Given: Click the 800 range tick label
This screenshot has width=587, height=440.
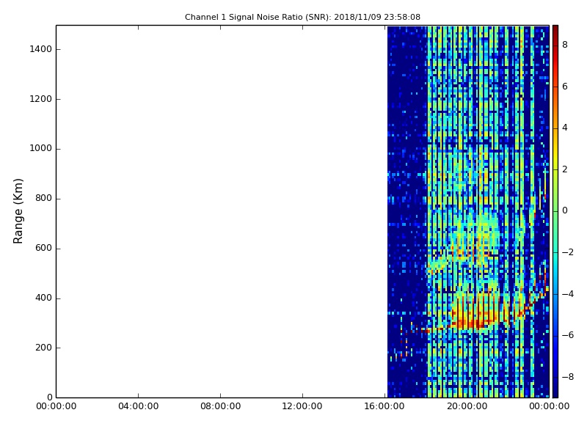Looking at the screenshot, I should click(x=43, y=198).
